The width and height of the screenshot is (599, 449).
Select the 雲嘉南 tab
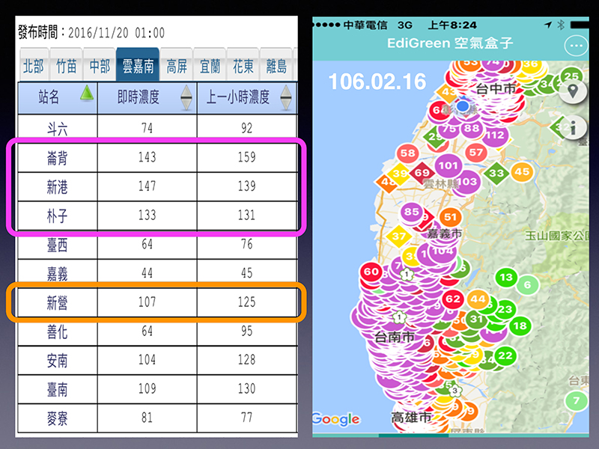coord(138,65)
